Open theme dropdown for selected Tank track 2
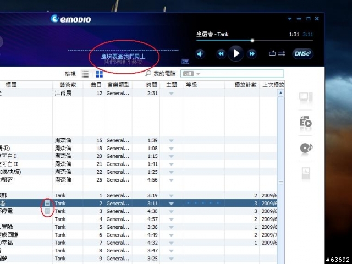Image resolution: width=352 pixels, height=264 pixels. click(171, 204)
